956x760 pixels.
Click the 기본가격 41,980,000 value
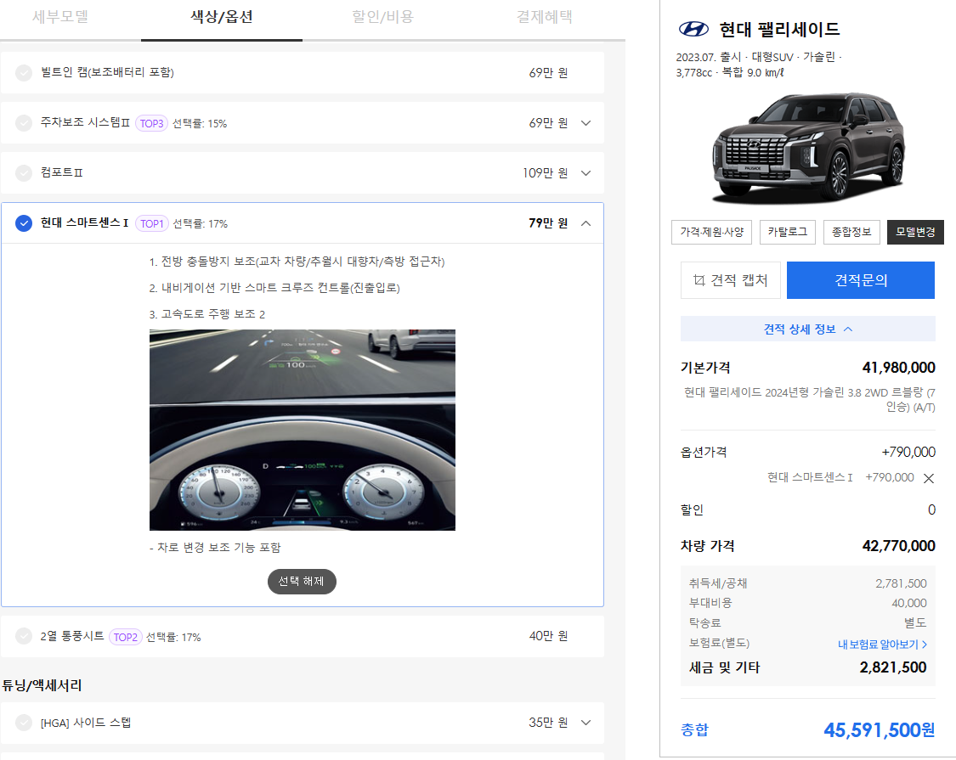[x=899, y=368]
